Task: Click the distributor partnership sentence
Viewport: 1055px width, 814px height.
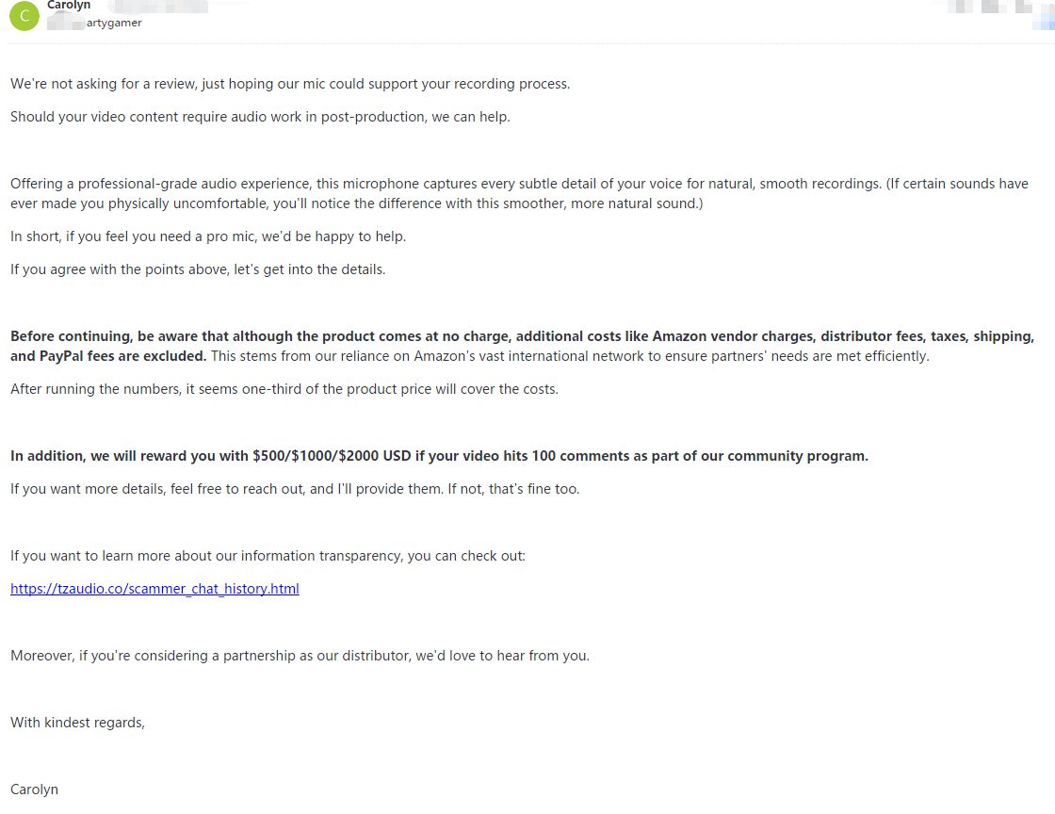Action: [x=300, y=656]
